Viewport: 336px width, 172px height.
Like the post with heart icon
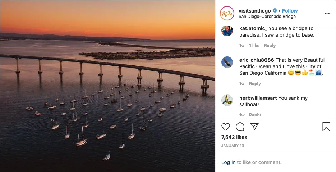[x=226, y=127]
